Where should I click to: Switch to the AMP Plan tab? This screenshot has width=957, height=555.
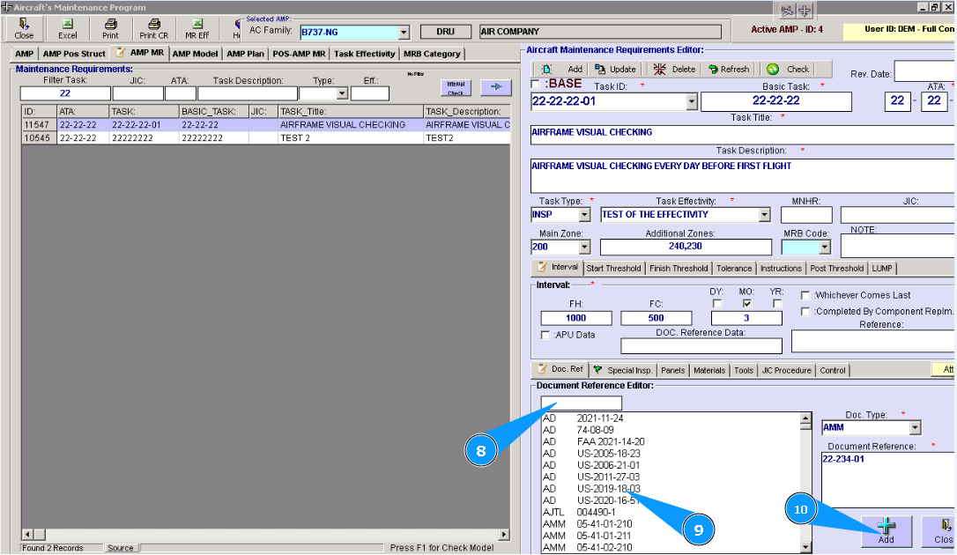(244, 54)
